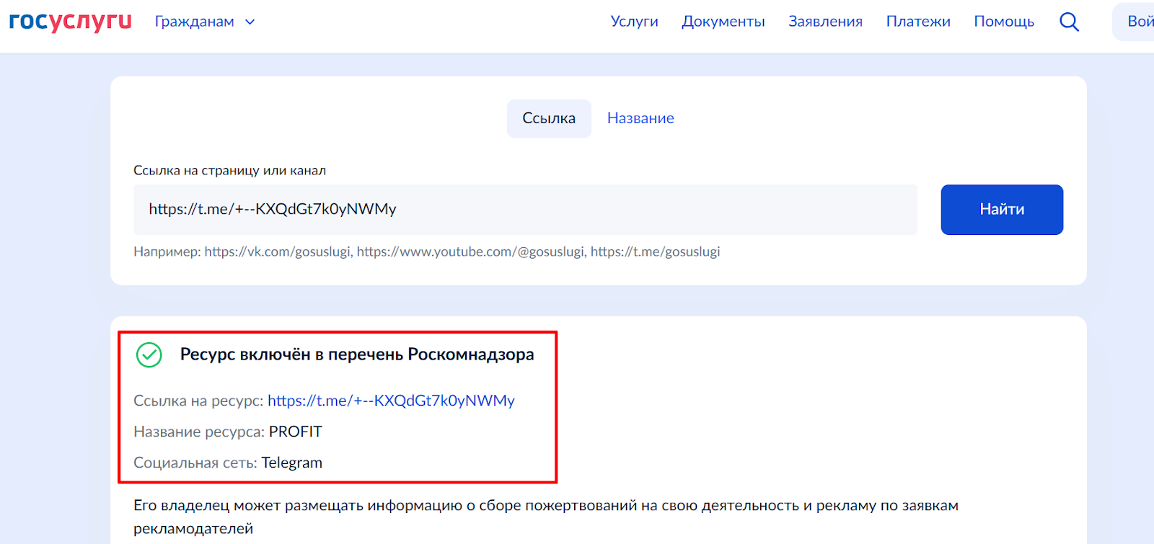Viewport: 1154px width, 544px height.
Task: Open the t.me resource link in results
Action: (391, 401)
